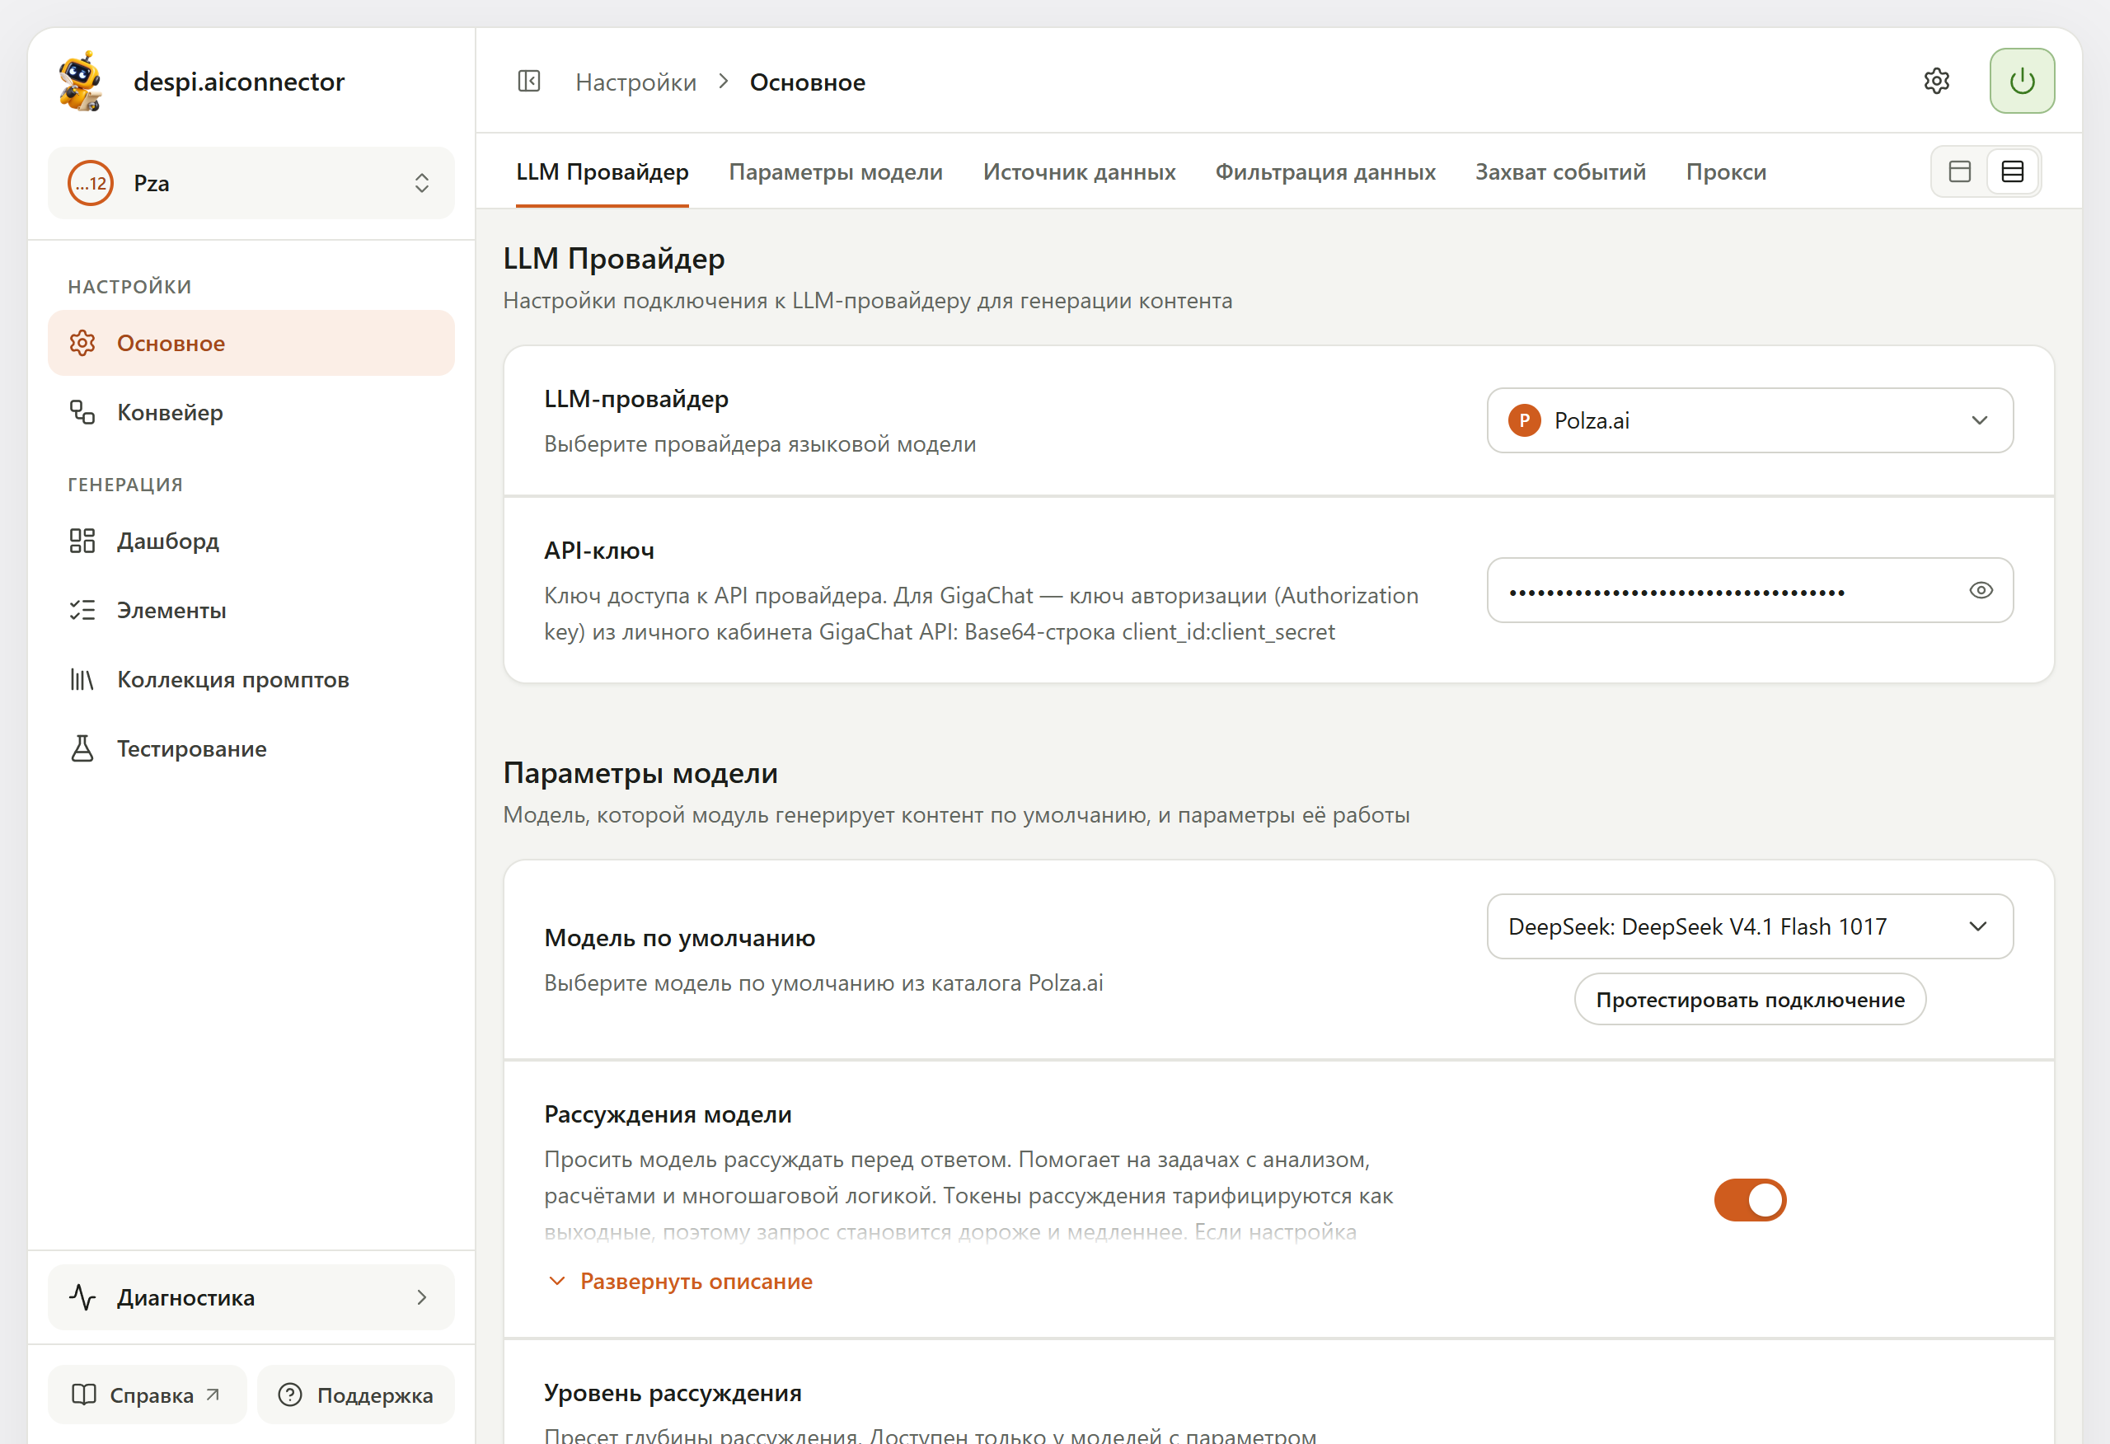Expand description via Развернуть описание
This screenshot has width=2110, height=1444.
[x=681, y=1282]
